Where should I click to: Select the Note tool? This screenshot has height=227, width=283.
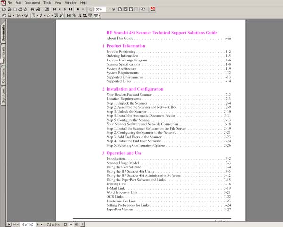[x=33, y=16]
